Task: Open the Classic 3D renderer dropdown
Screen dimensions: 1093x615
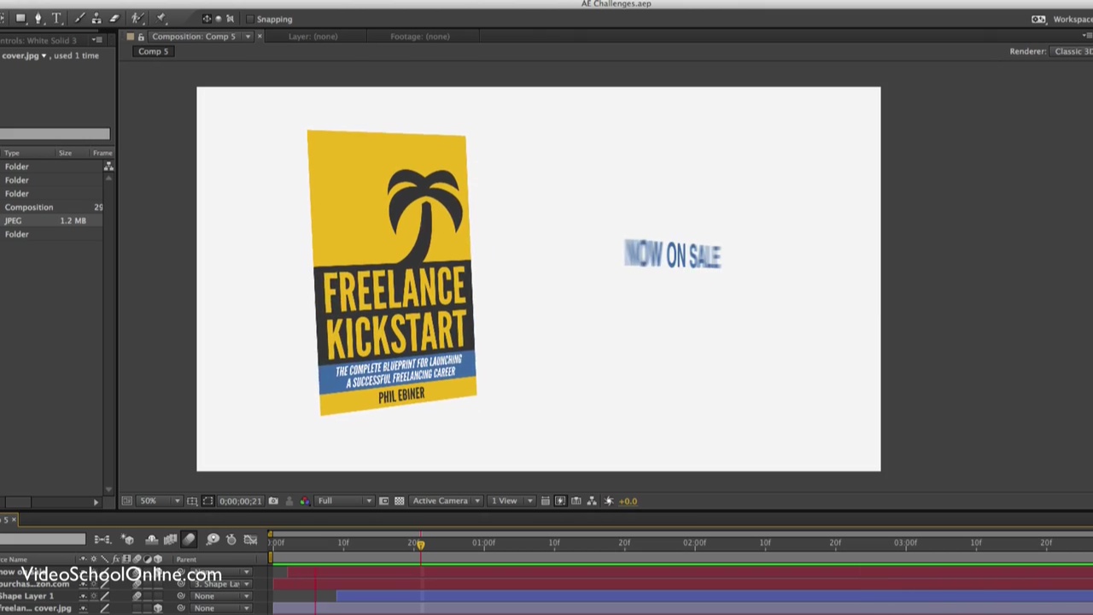Action: [x=1073, y=51]
